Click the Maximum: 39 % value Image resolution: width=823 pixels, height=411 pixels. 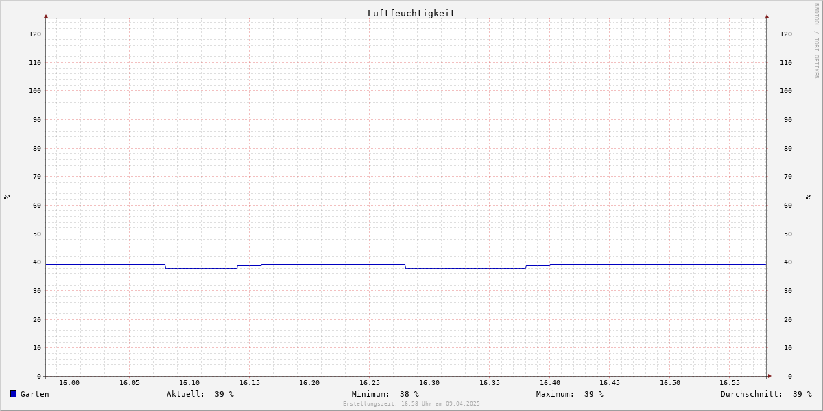[570, 394]
